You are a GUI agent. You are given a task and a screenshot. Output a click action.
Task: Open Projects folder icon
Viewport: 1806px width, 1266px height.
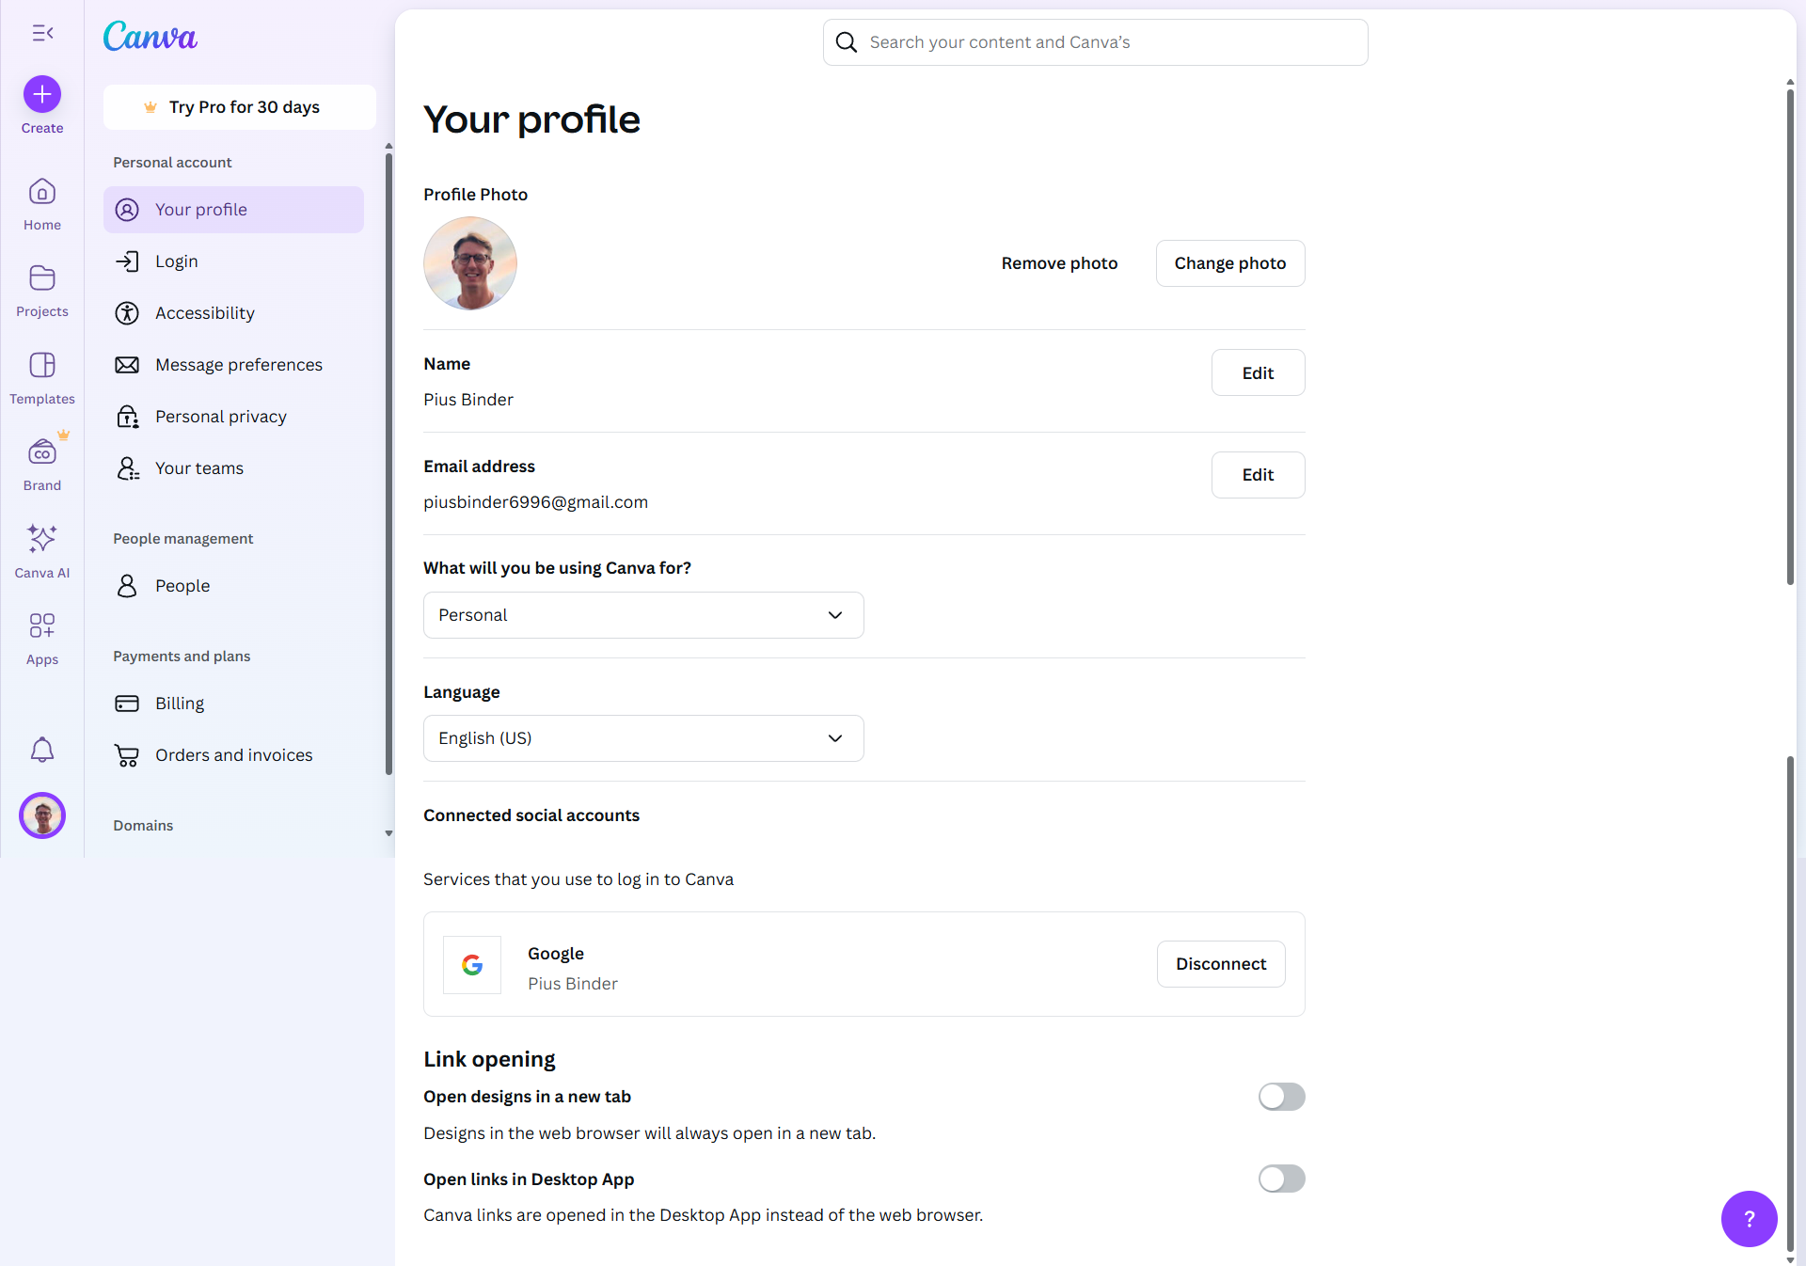tap(42, 279)
